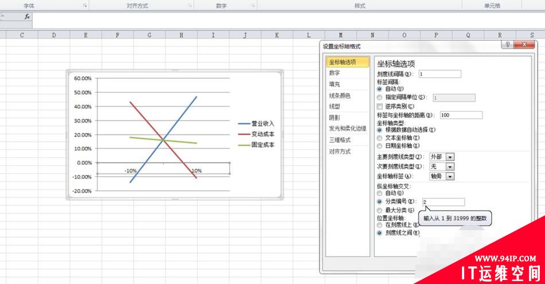Switch to 坐标轴选项 tab

point(348,62)
